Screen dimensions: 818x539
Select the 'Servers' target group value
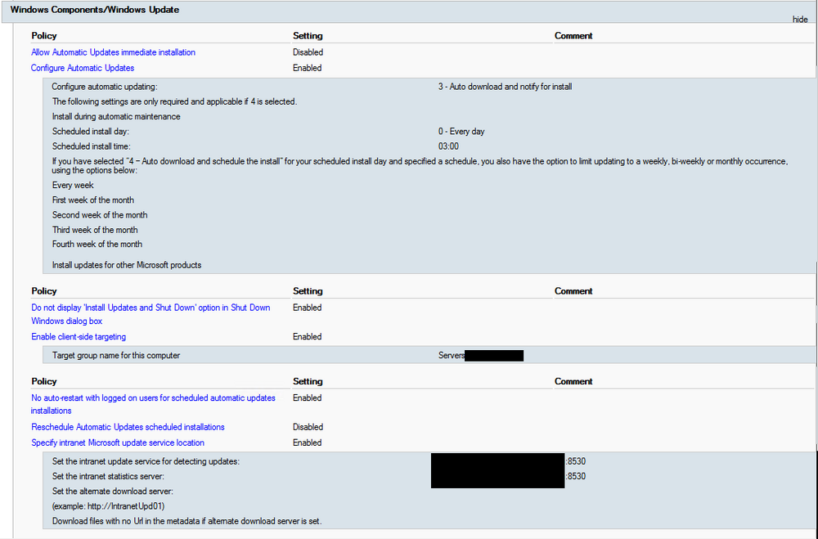tap(452, 355)
